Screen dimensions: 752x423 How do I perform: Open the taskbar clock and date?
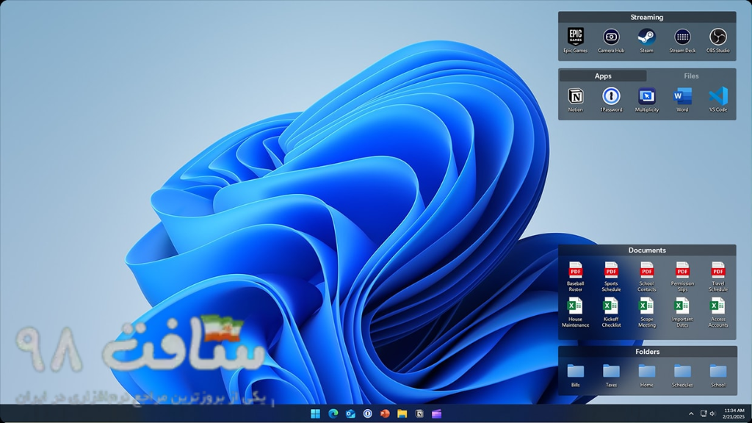point(734,413)
